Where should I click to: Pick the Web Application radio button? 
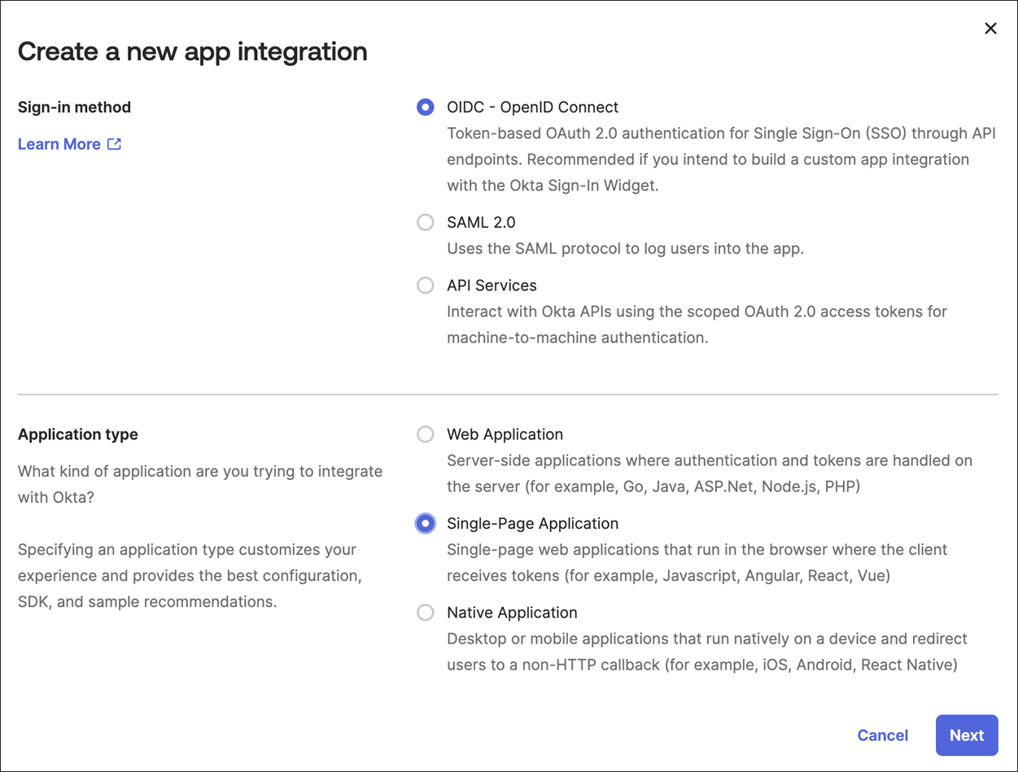[x=425, y=434]
